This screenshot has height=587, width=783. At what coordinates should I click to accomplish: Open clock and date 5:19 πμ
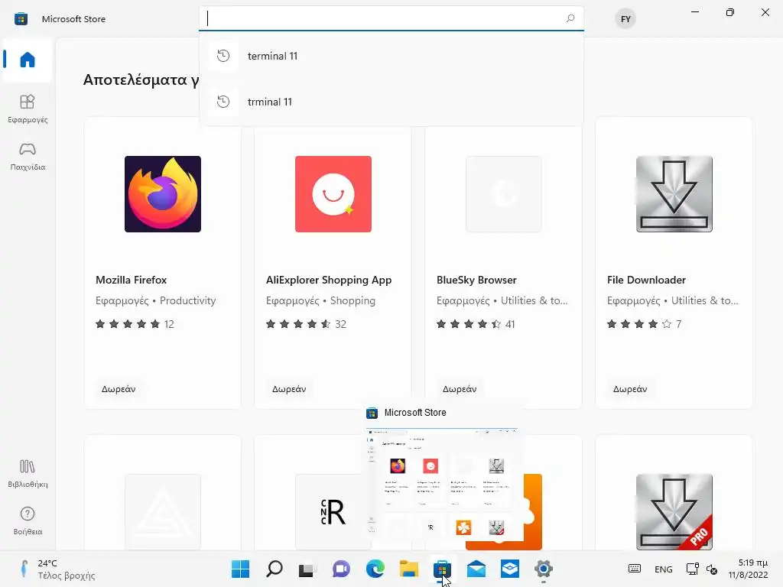pyautogui.click(x=748, y=569)
